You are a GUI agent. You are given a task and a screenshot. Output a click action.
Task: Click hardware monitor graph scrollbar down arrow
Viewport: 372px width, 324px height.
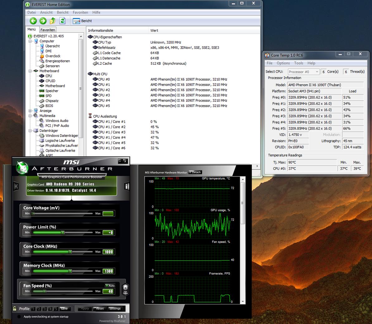click(243, 302)
